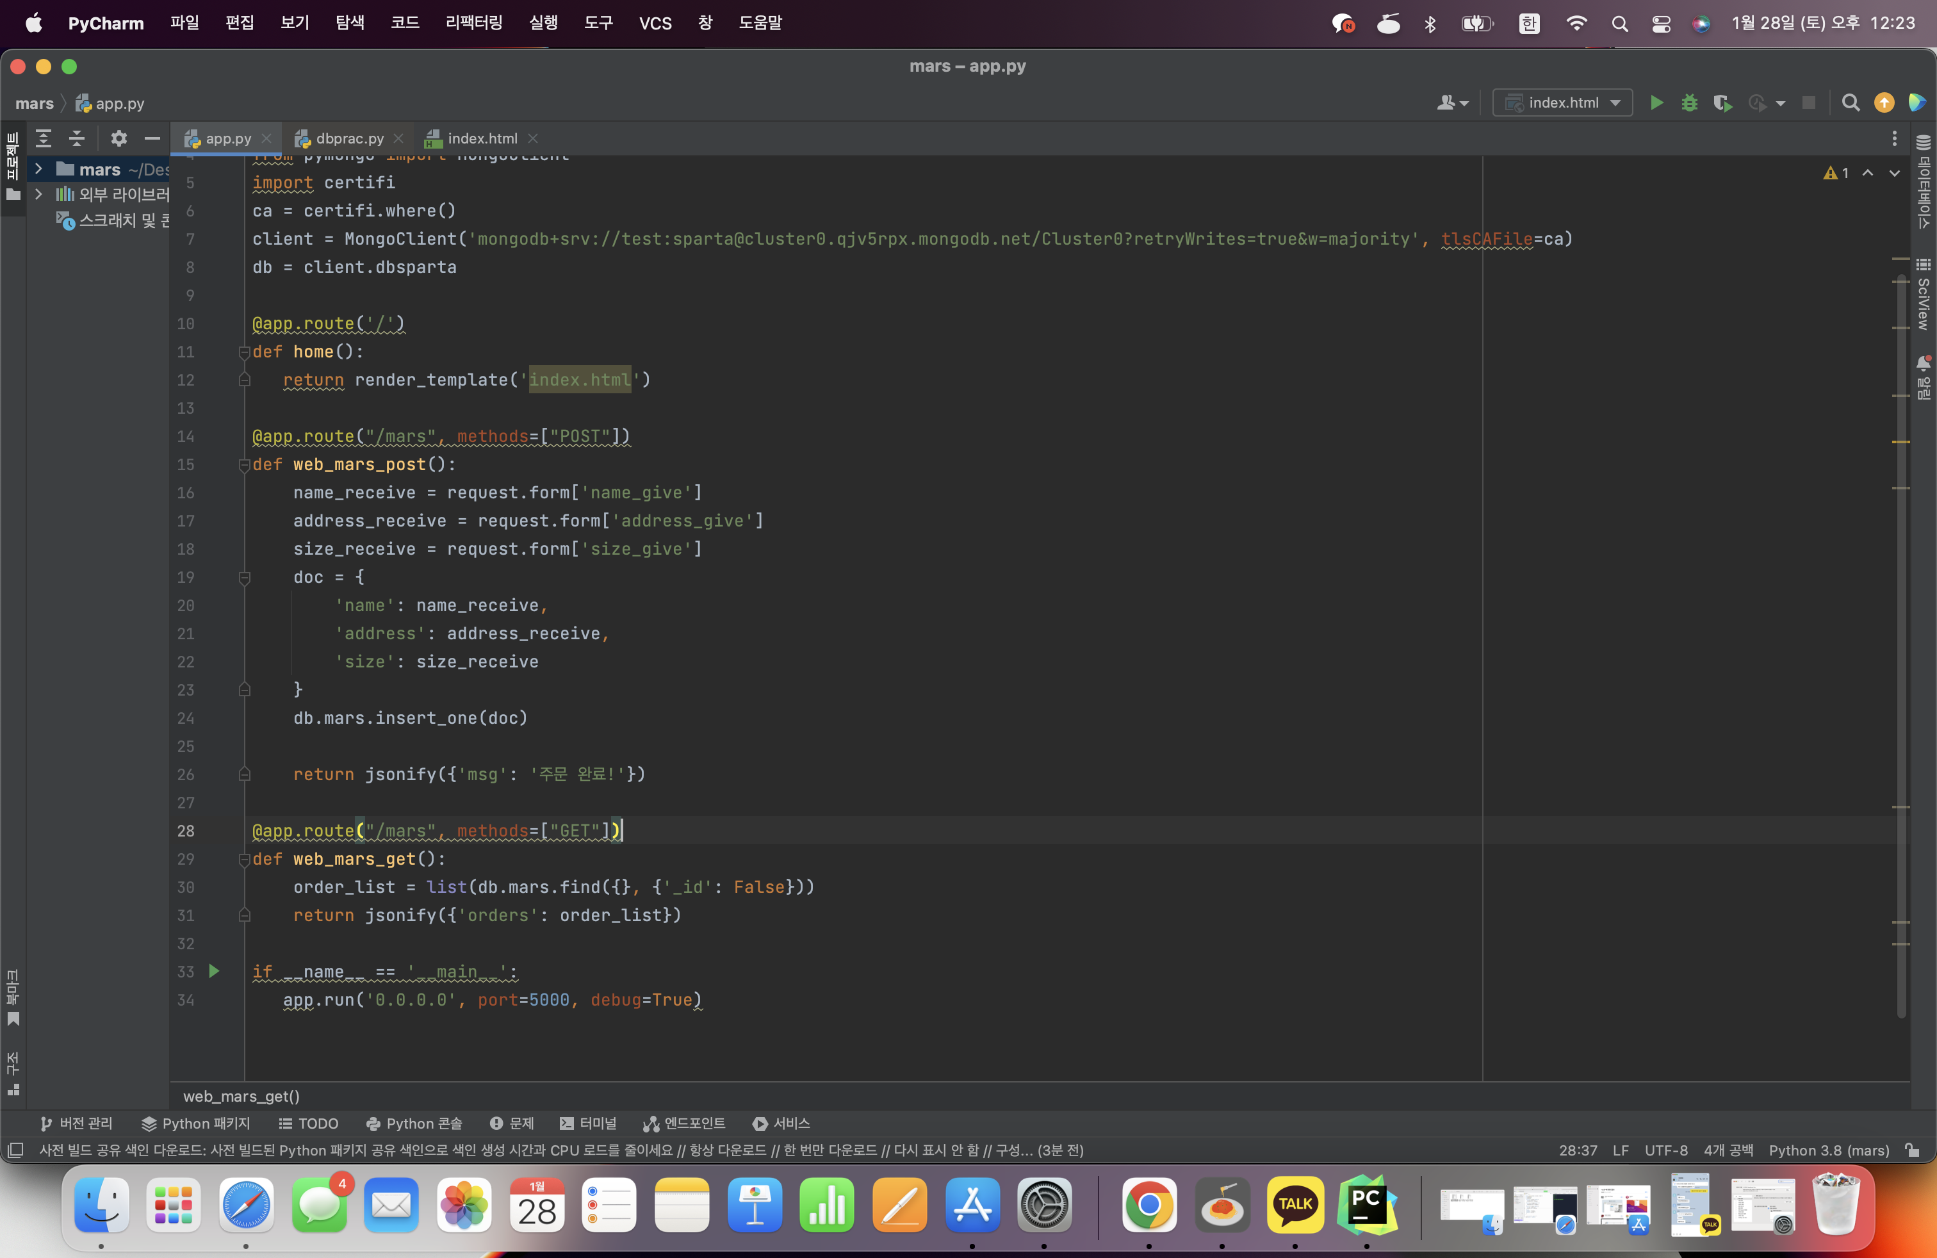Open editor tabs more options menu
The width and height of the screenshot is (1937, 1258).
pos(1895,138)
